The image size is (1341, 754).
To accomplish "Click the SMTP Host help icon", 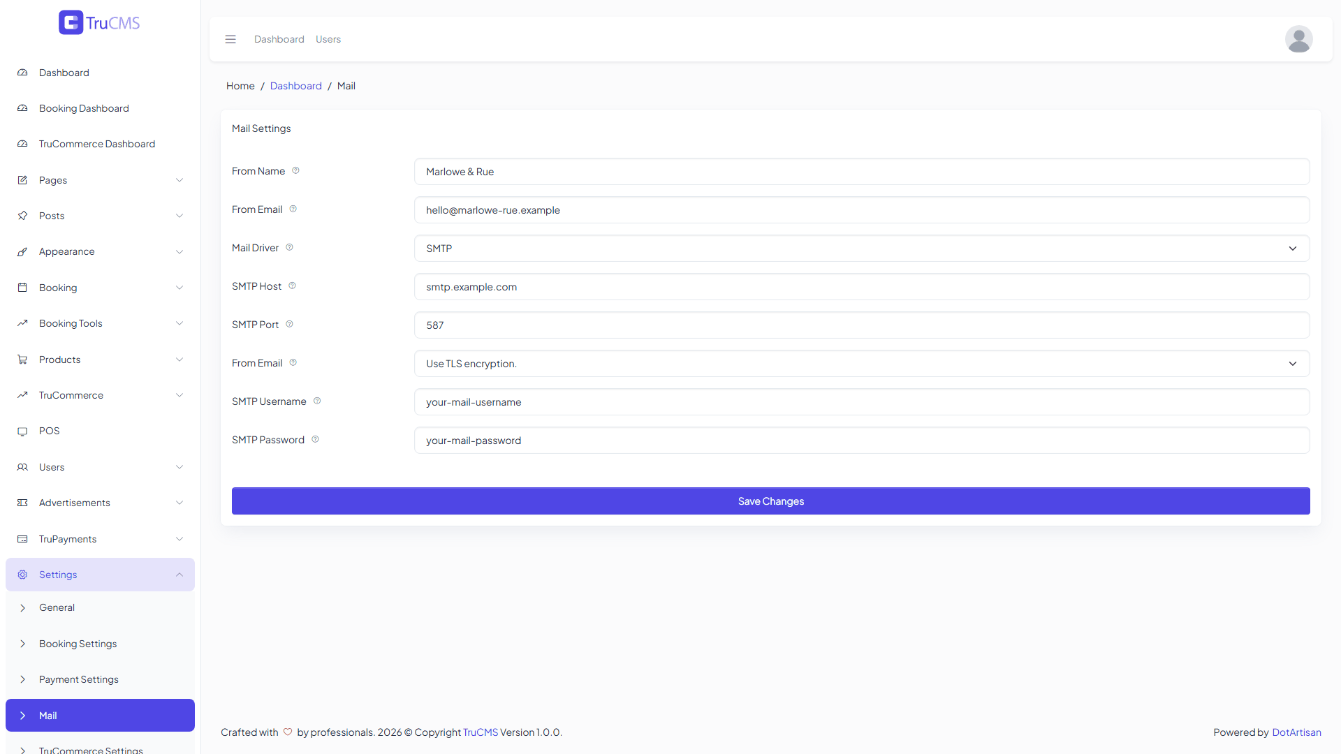I will [x=292, y=286].
